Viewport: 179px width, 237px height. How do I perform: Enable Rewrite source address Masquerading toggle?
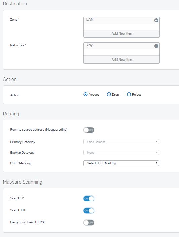[89, 130]
